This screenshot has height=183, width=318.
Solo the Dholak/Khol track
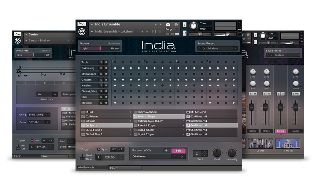coord(101,91)
